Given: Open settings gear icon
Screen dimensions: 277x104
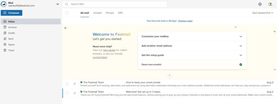Looking at the screenshot, I should (260, 4).
